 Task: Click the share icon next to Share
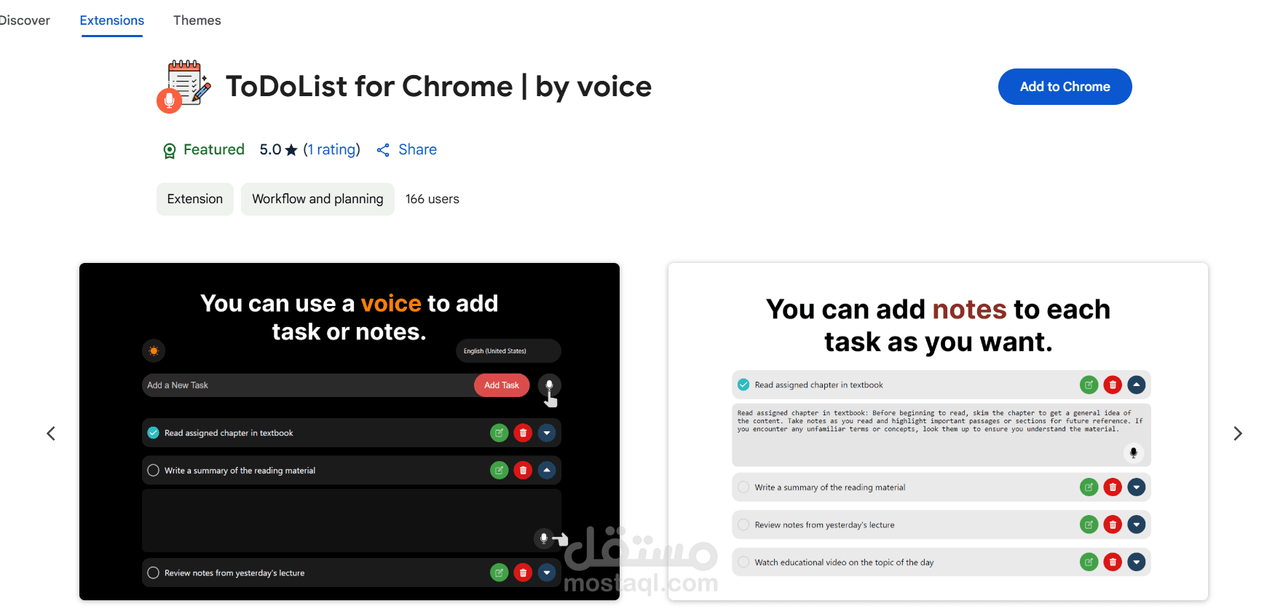(383, 150)
